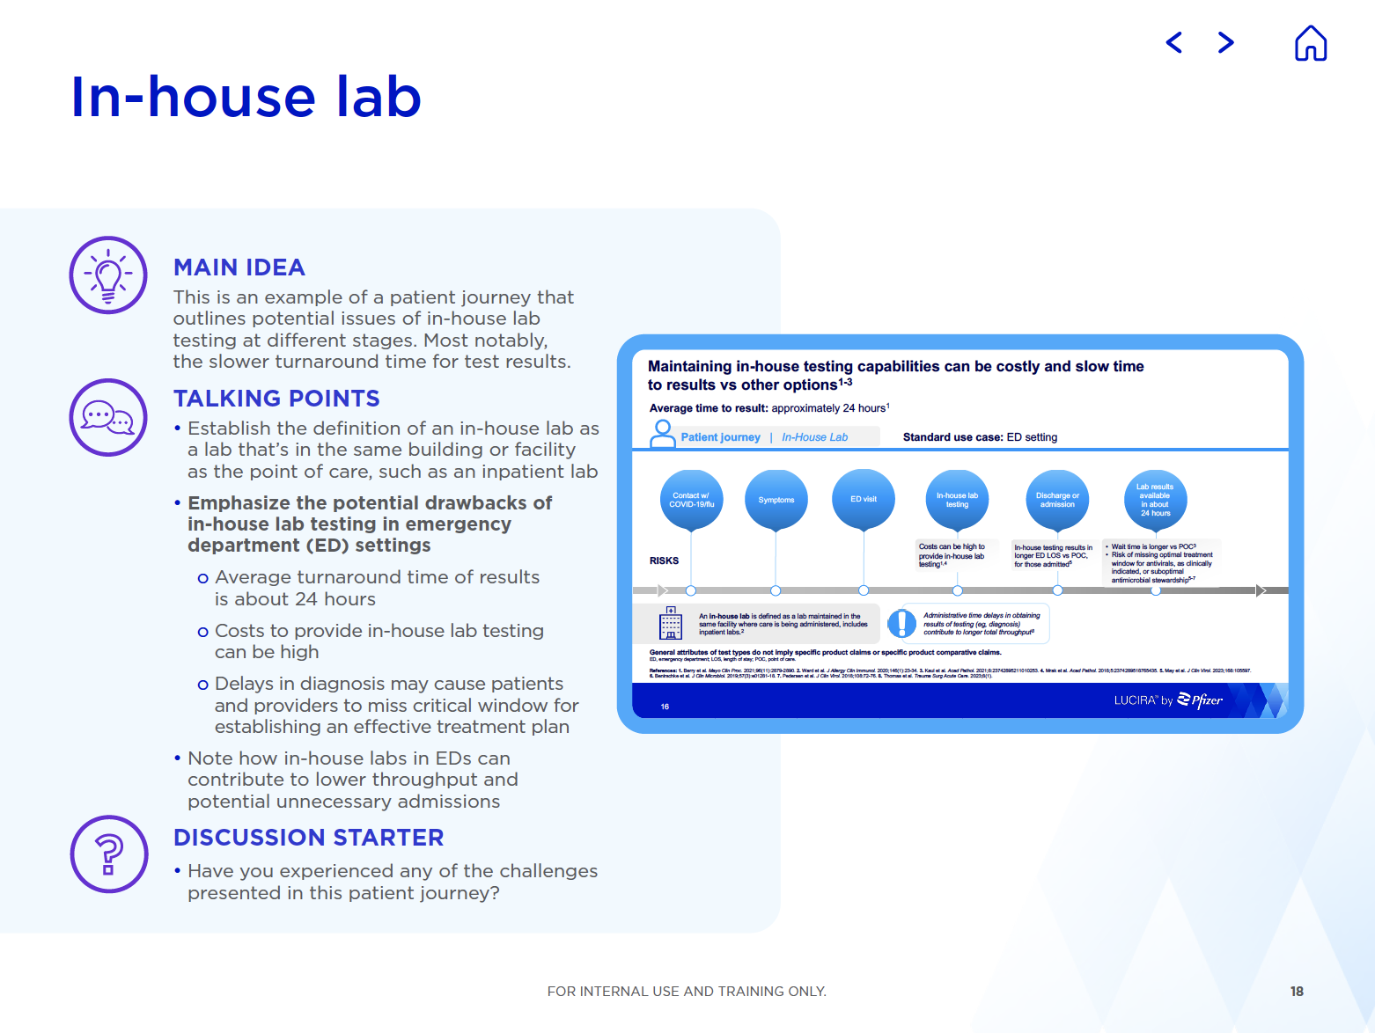Click the 'MAIN IDEA' heading
This screenshot has height=1033, width=1375.
tap(239, 267)
